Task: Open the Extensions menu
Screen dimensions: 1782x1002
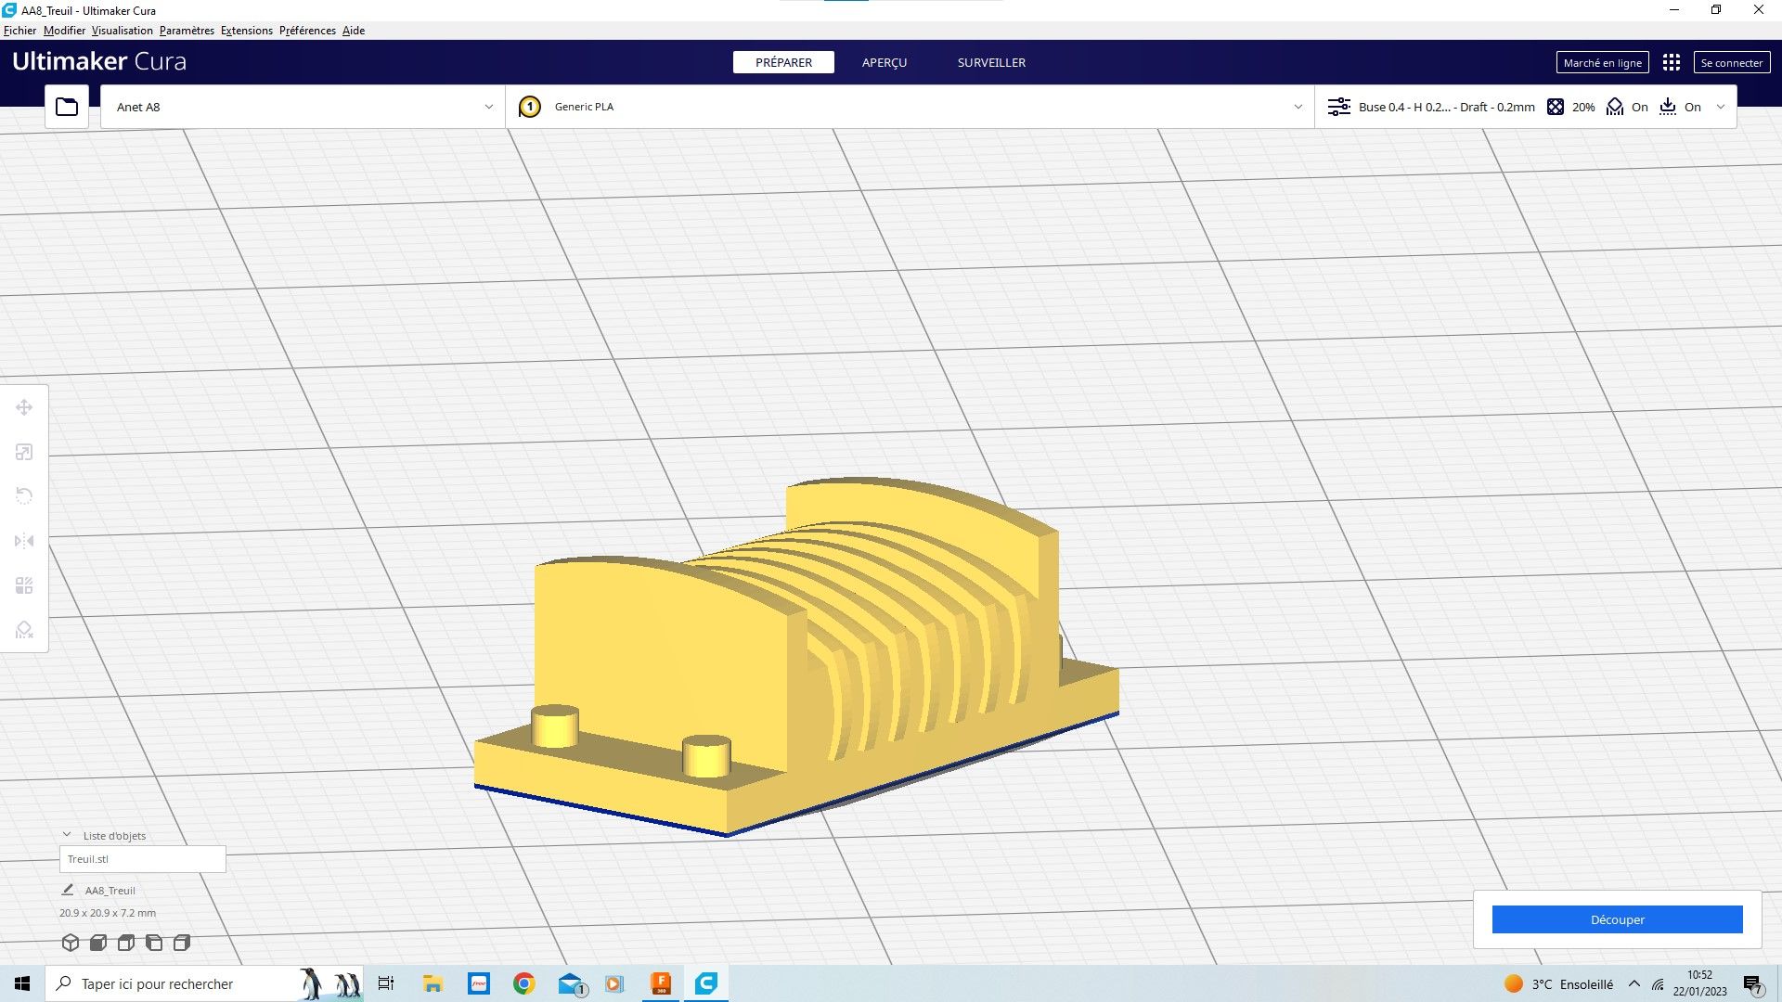Action: 246,31
